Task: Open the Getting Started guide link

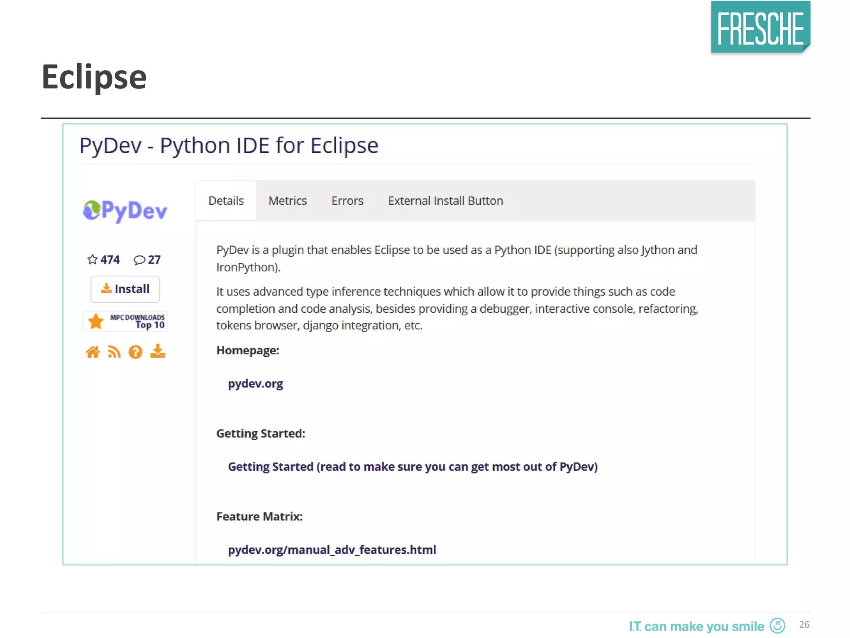Action: tap(413, 466)
